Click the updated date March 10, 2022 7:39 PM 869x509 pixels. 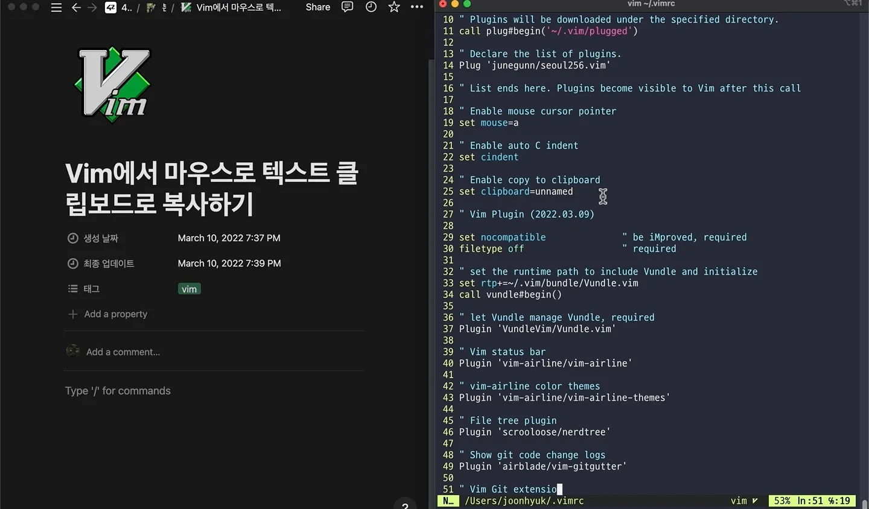click(229, 264)
